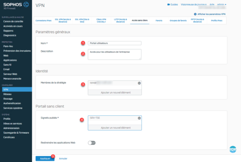Open the Profils IPsec tab
Image resolution: width=241 pixels, height=162 pixels.
pyautogui.click(x=217, y=21)
